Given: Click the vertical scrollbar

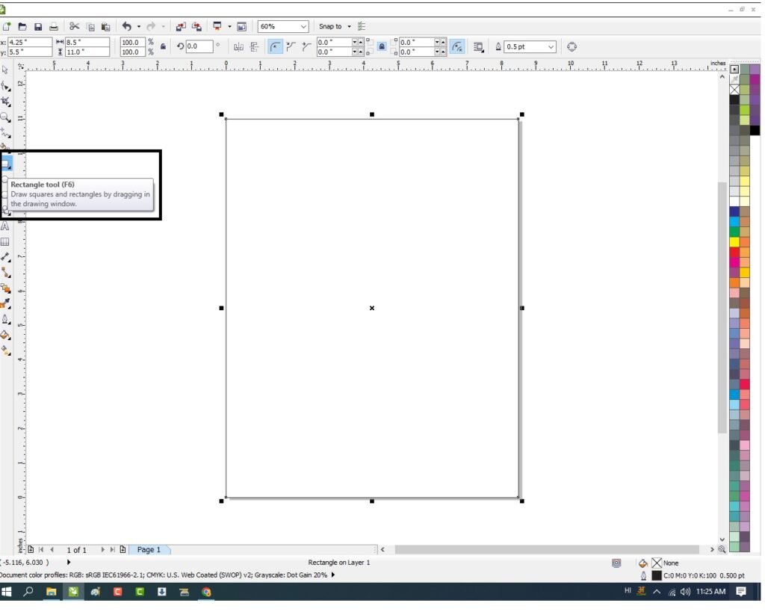Looking at the screenshot, I should tap(722, 307).
